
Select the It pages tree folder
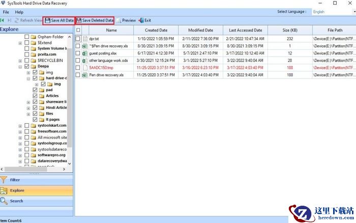coord(53,119)
